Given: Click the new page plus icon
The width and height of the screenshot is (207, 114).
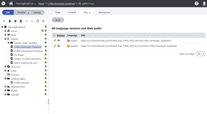Looking at the screenshot, I should pyautogui.click(x=4, y=21).
